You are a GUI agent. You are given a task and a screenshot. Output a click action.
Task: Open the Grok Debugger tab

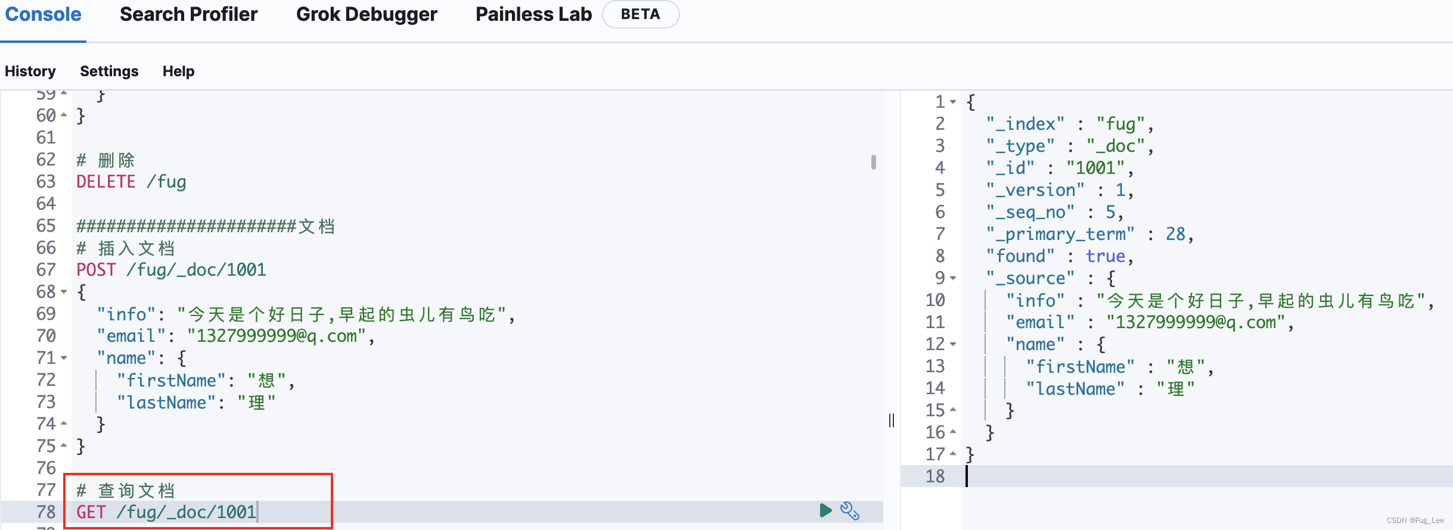pyautogui.click(x=367, y=14)
